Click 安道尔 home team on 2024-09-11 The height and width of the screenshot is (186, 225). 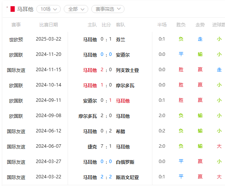[x=90, y=101]
